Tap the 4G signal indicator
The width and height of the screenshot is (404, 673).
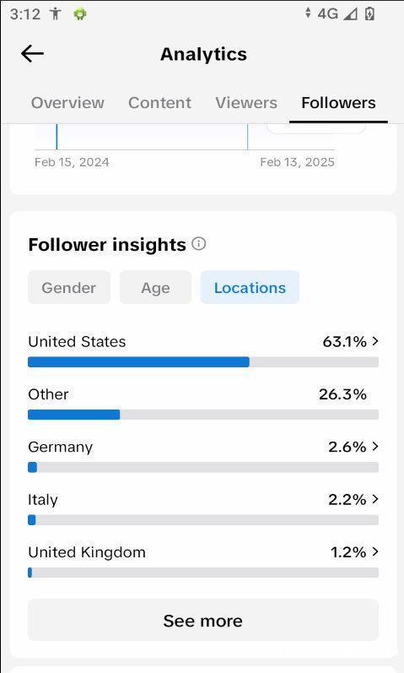[x=328, y=14]
